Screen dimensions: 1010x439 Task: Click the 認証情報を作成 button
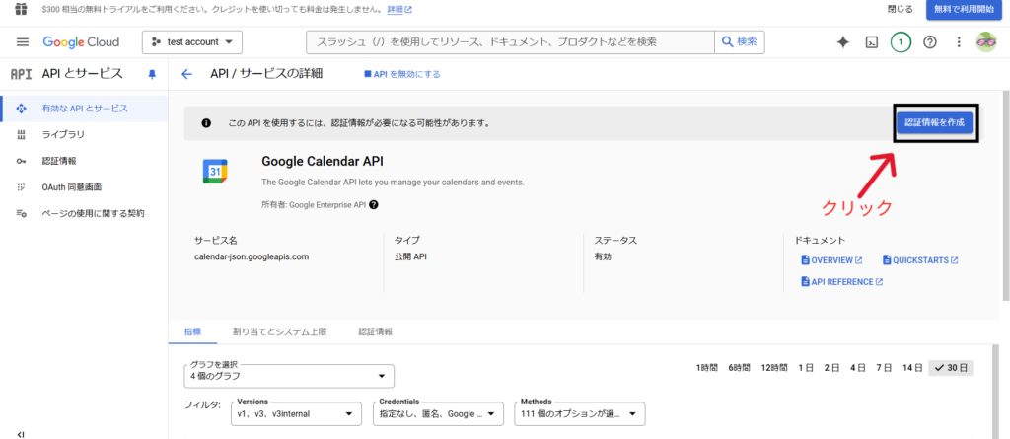(x=935, y=122)
